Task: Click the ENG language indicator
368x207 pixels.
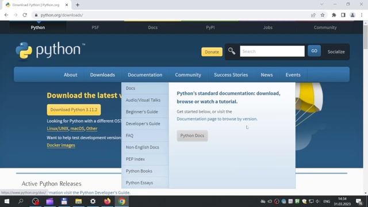Action: (327, 201)
